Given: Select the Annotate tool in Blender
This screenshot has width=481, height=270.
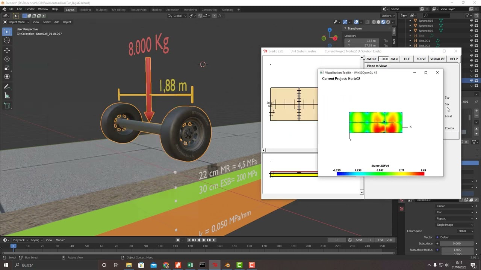Looking at the screenshot, I should point(7,87).
